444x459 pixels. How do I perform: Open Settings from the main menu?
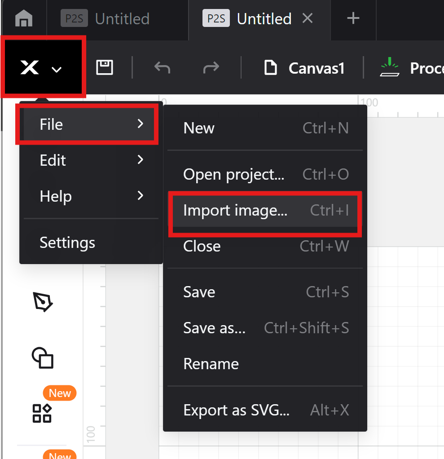pyautogui.click(x=67, y=243)
